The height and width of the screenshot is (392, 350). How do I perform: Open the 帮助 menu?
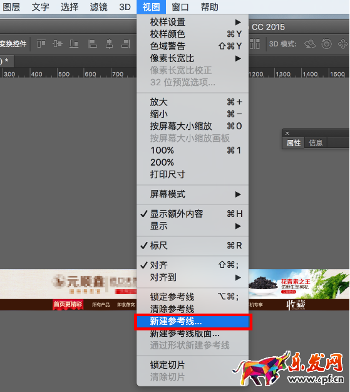[x=210, y=7]
